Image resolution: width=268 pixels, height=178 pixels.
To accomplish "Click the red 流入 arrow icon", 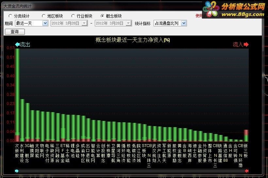I will 246,44.
